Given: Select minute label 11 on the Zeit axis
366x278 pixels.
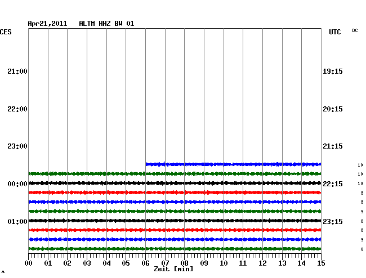Looking at the screenshot, I should click(x=243, y=263).
